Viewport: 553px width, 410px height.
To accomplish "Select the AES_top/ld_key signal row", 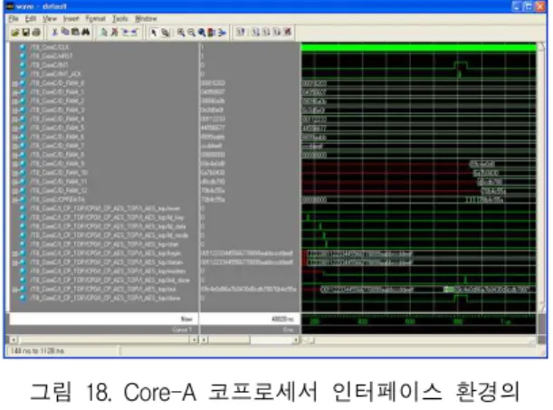I will point(107,217).
